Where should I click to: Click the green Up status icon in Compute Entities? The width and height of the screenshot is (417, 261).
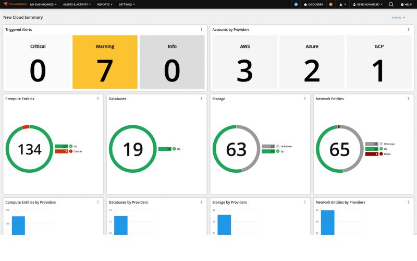[71, 146]
